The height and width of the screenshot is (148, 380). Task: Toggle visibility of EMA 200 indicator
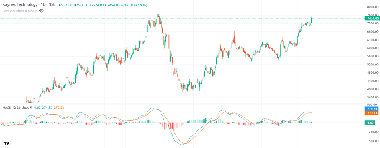(x=41, y=11)
